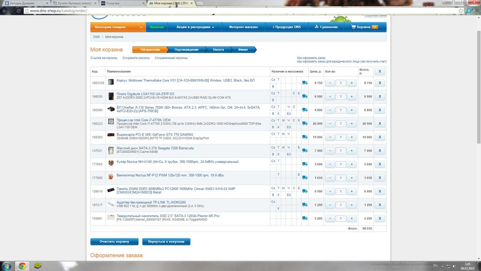Click the delivery truck icon for Noctua NH-U14S cooler
This screenshot has width=481, height=271.
click(x=305, y=164)
